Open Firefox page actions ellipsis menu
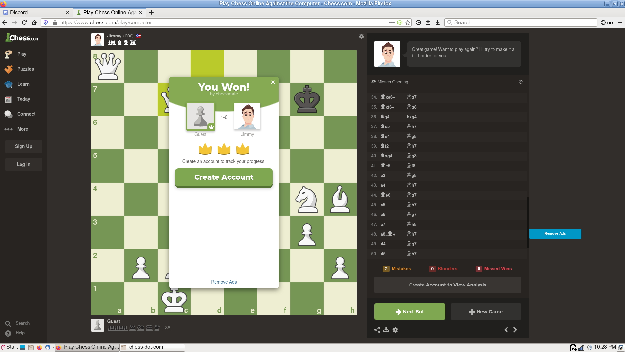The width and height of the screenshot is (625, 352). pos(392,22)
